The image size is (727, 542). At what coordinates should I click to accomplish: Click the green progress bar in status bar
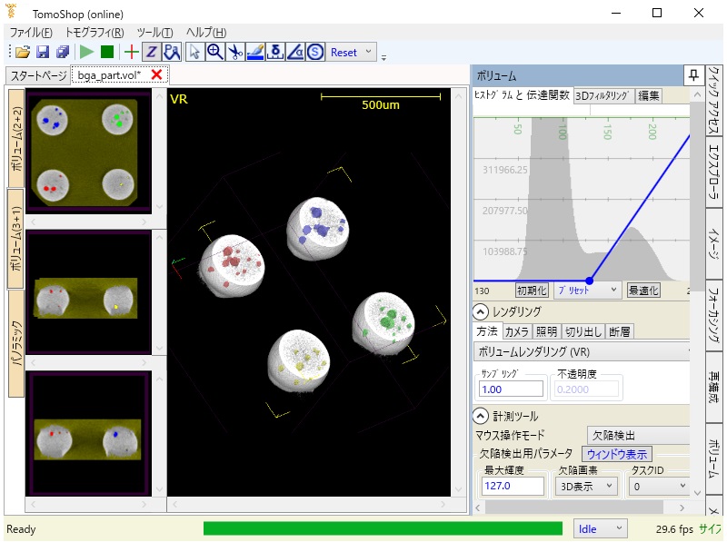[x=383, y=528]
